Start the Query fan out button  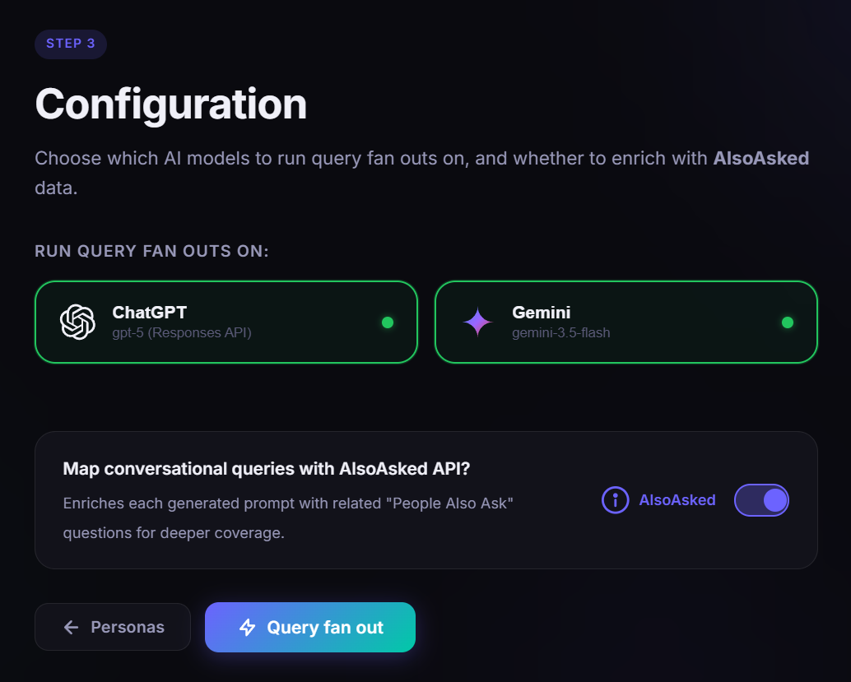(x=310, y=627)
